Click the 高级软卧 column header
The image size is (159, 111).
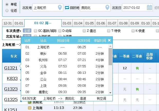pyautogui.click(x=150, y=56)
